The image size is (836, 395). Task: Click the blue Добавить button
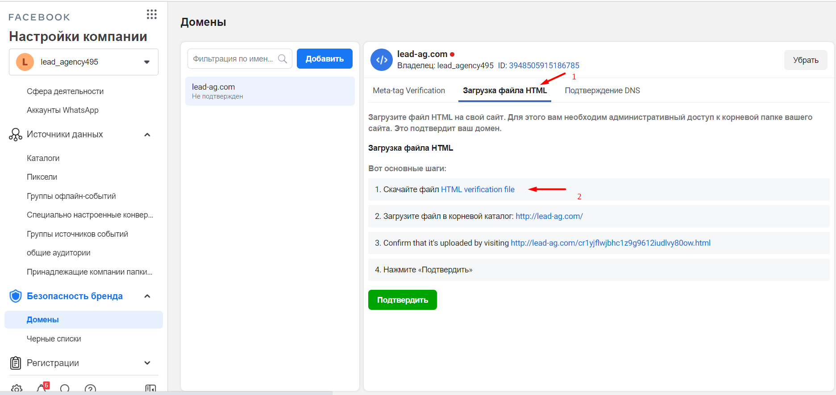(x=324, y=59)
